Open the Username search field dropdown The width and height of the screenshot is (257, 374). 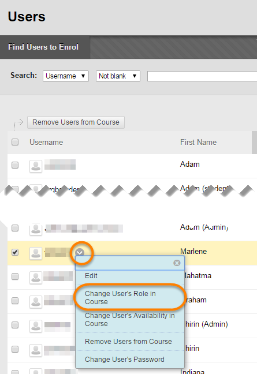click(66, 76)
